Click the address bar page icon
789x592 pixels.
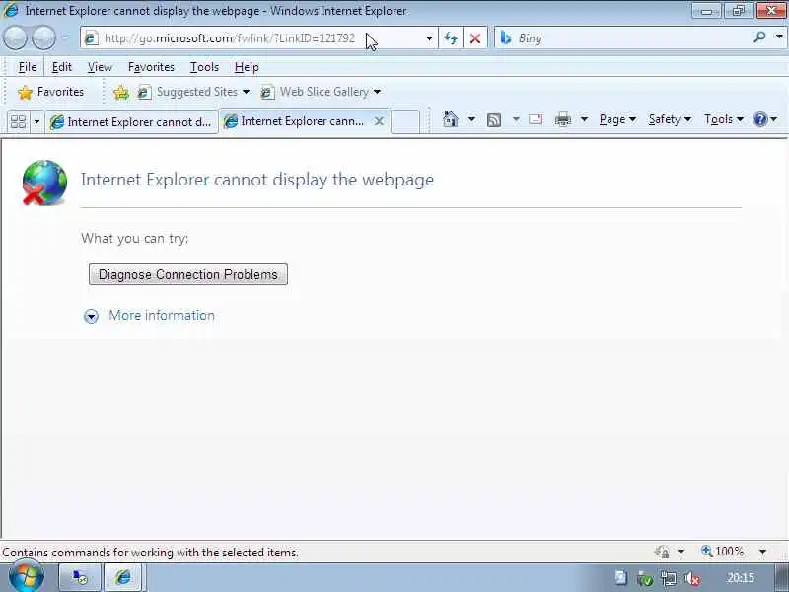pos(91,38)
